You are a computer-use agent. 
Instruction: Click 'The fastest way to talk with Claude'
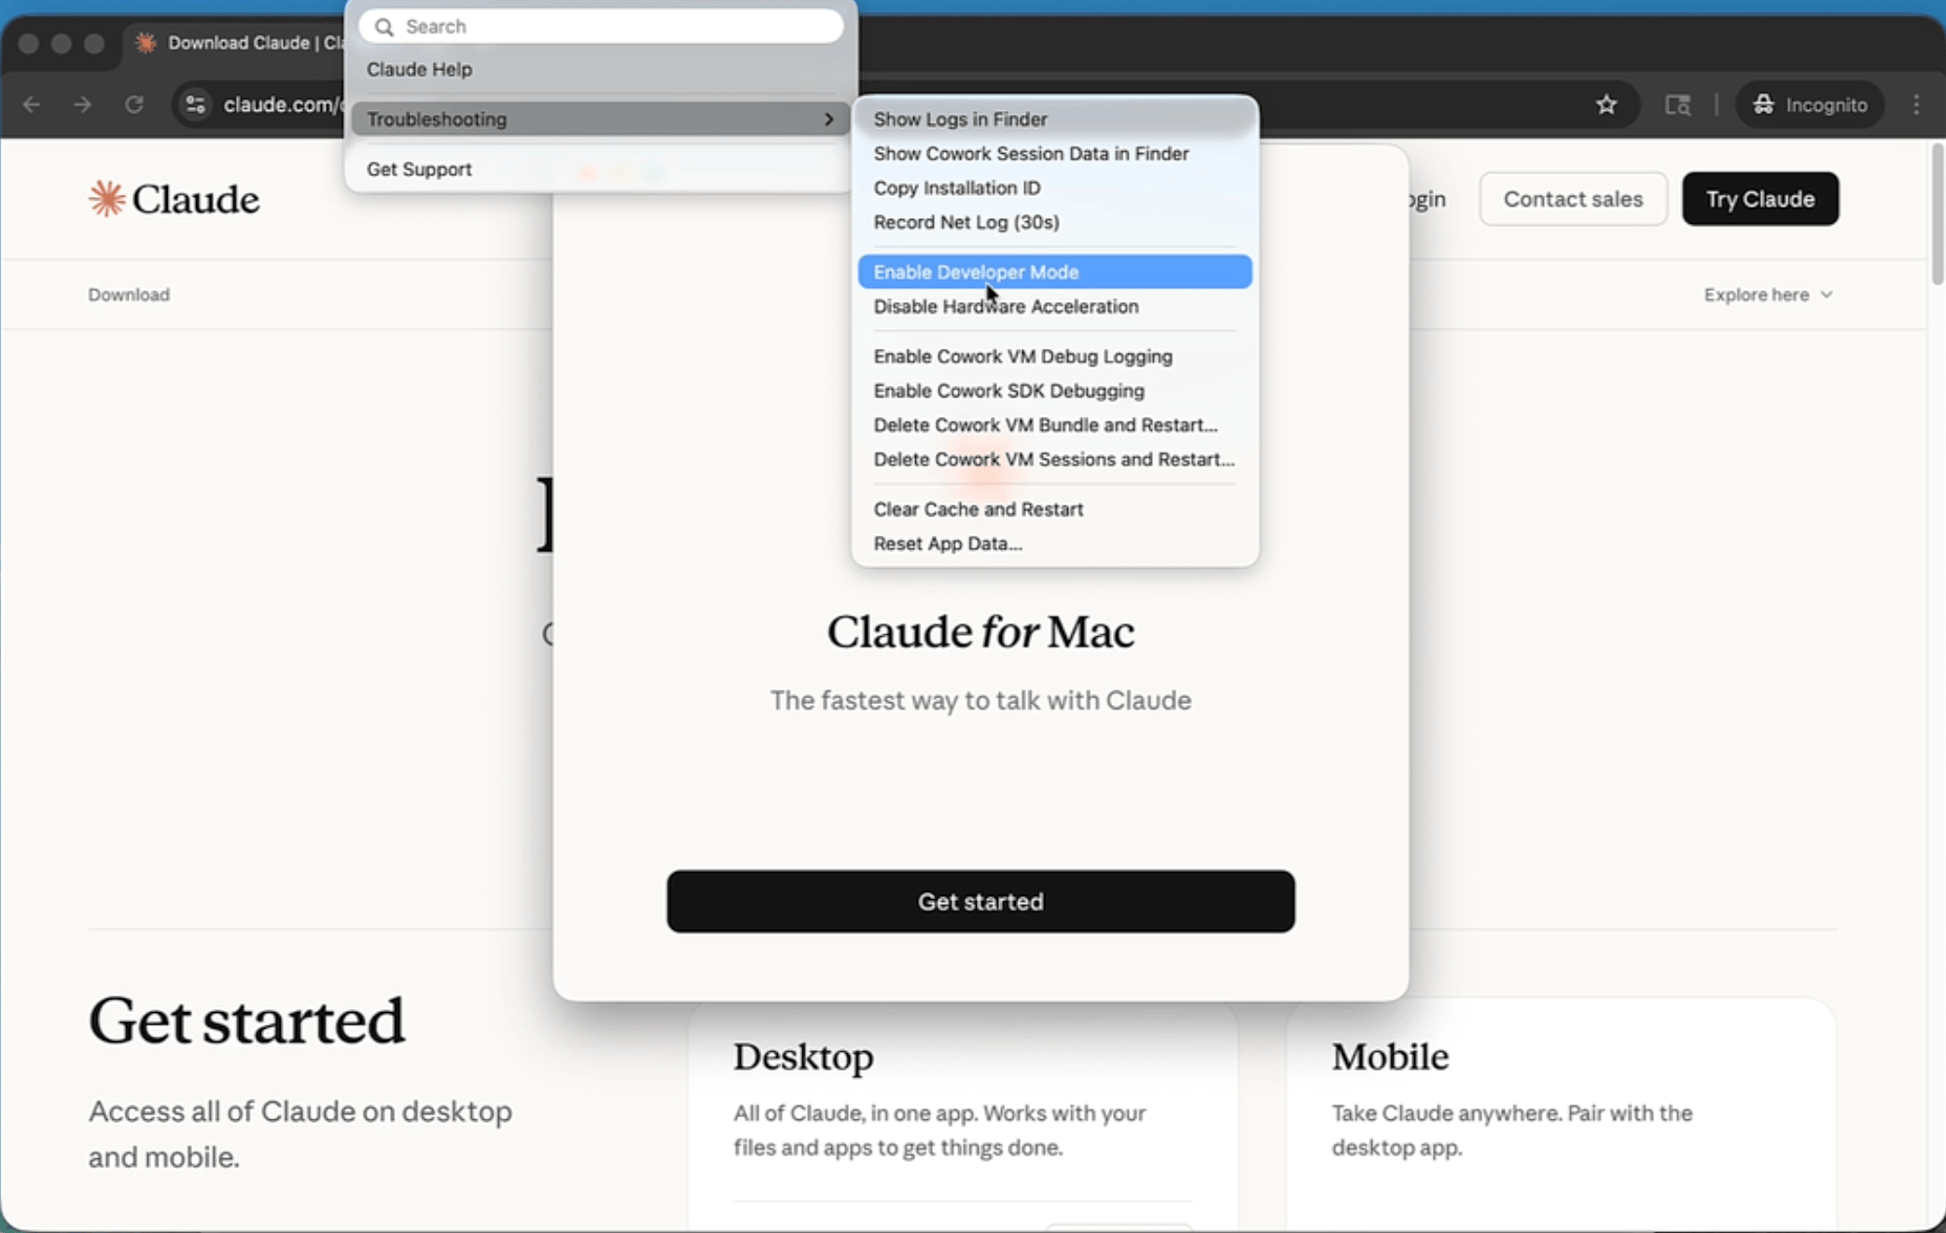(x=980, y=700)
